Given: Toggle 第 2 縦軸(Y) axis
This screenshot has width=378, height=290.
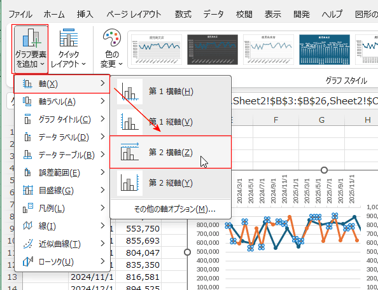Looking at the screenshot, I should (171, 183).
